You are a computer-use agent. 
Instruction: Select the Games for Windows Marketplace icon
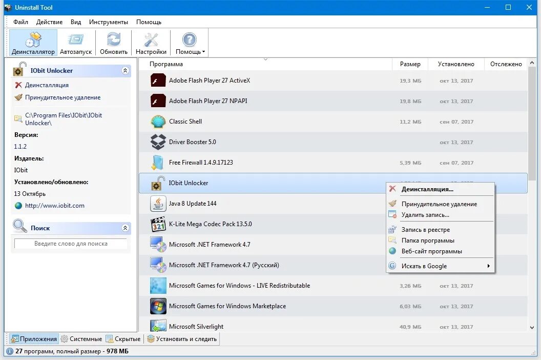pos(158,306)
